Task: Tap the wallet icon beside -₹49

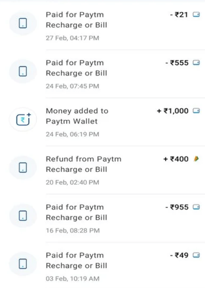Action: 196,255
